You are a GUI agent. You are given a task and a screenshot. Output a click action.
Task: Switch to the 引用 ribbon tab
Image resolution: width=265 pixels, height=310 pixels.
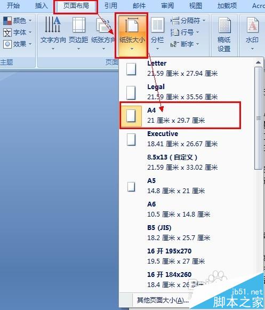click(x=111, y=6)
